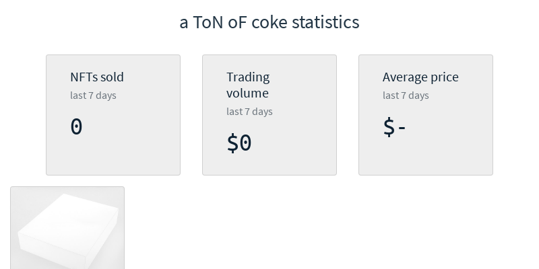Click the trading volume value "$0"
The width and height of the screenshot is (539, 269).
pos(239,143)
